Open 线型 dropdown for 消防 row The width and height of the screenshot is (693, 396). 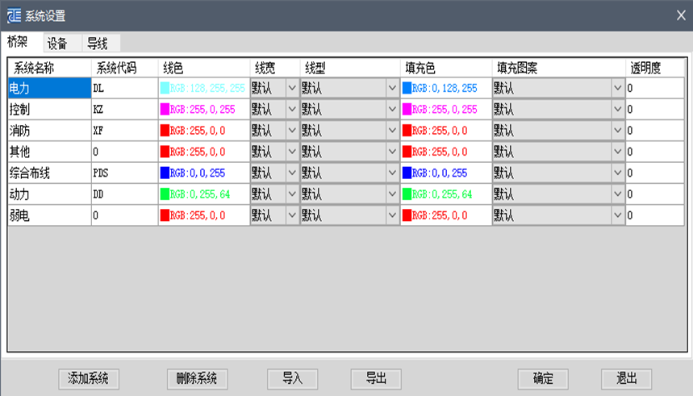click(x=392, y=131)
